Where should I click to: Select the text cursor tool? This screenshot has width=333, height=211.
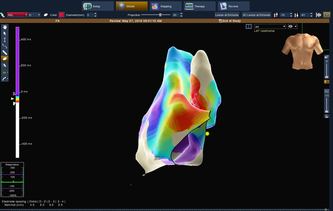click(x=5, y=40)
